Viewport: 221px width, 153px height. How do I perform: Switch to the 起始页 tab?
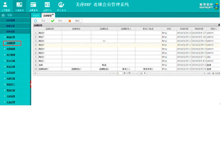click(x=35, y=16)
